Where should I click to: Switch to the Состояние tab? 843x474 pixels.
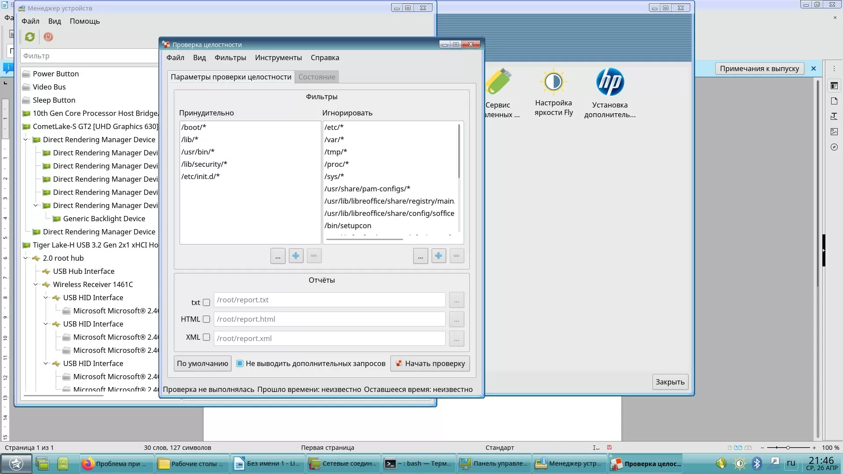317,77
